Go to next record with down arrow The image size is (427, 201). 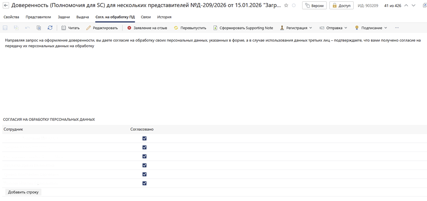413,6
